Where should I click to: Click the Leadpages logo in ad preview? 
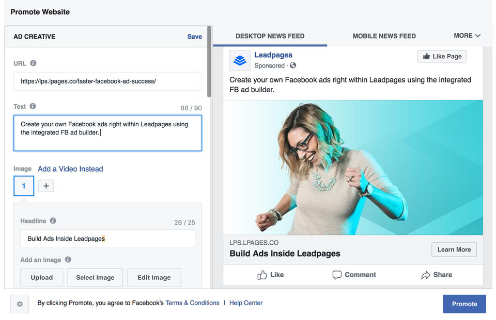point(240,60)
